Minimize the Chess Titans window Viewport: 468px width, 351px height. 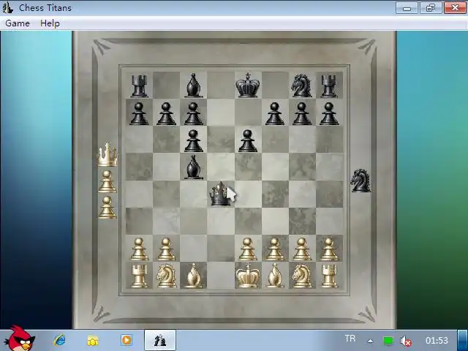[407, 8]
